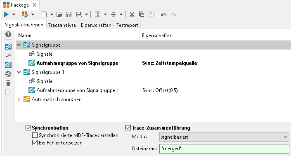
Task: Collapse the Signalgruppe tree node
Action: 19,45
